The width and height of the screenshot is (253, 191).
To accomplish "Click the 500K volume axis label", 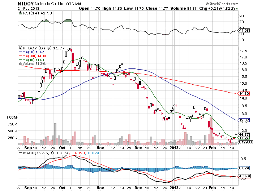I will [13, 131].
